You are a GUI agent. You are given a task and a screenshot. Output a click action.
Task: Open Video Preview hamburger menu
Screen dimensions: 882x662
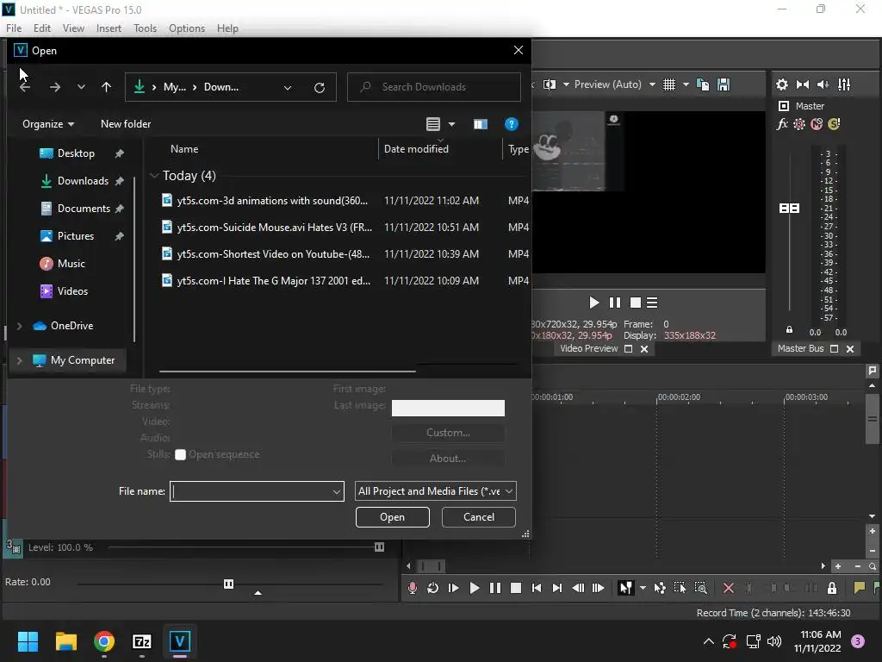[x=652, y=303]
